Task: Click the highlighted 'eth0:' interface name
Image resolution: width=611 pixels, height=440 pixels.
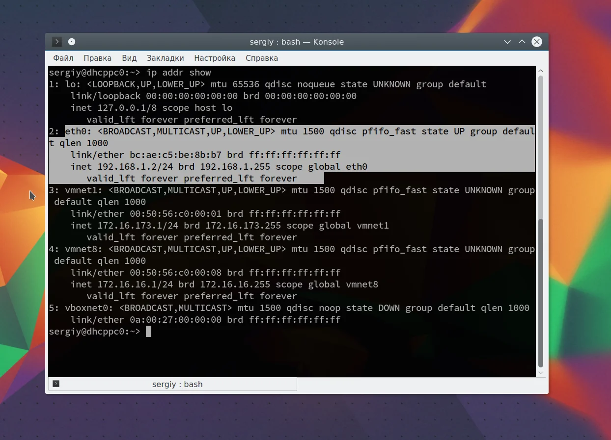Action: (79, 131)
